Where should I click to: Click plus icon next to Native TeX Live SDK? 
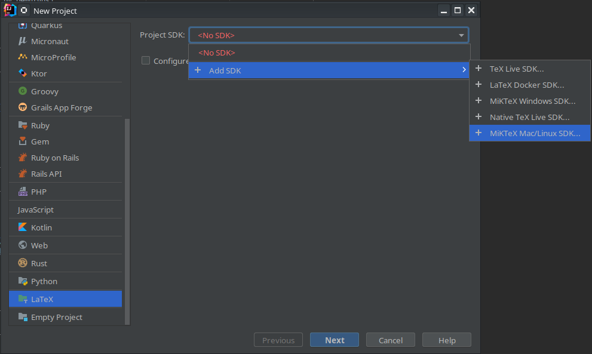pos(478,116)
